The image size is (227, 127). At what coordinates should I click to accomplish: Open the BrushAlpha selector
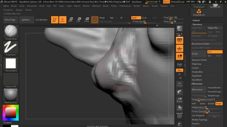point(11,64)
